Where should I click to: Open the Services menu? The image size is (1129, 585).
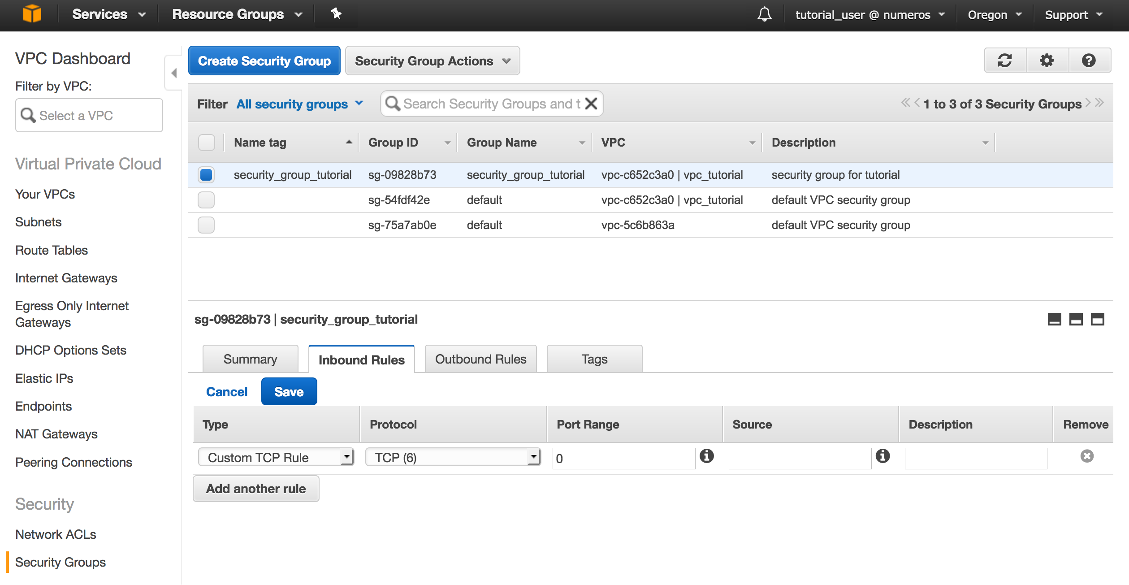(x=109, y=14)
